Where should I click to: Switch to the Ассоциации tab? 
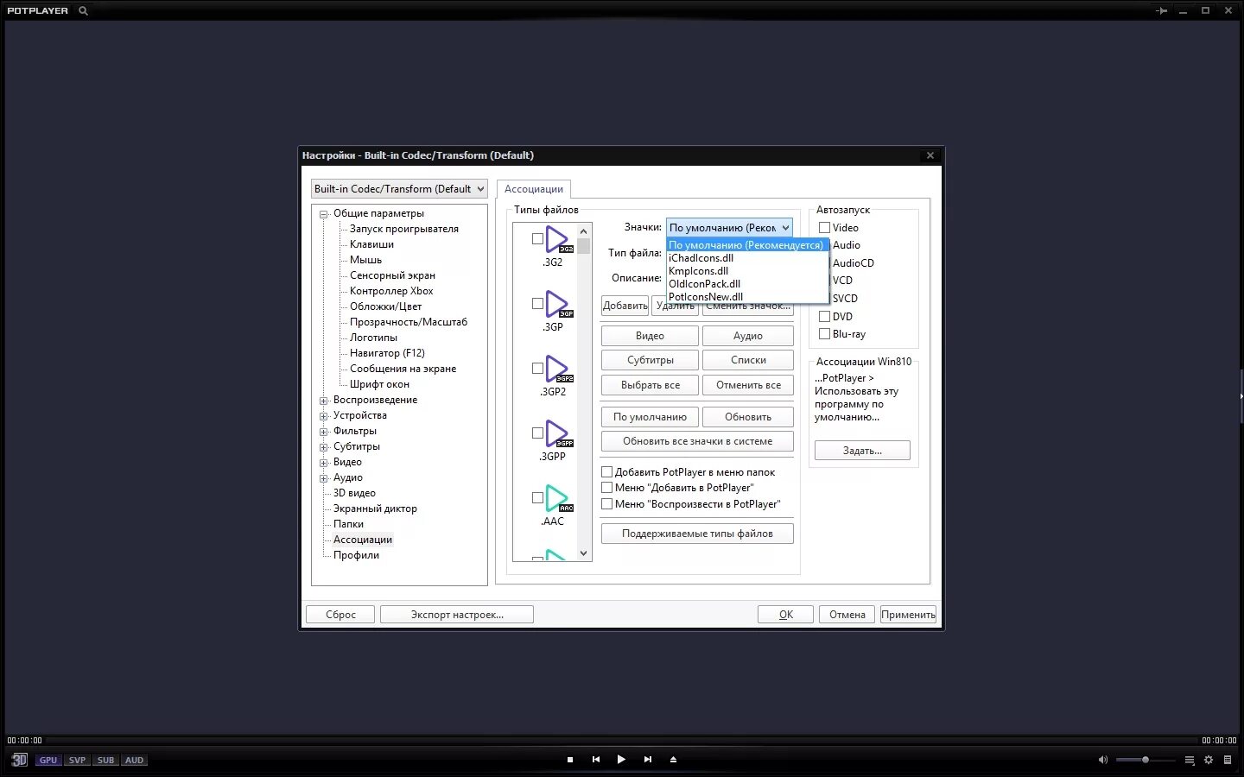point(534,189)
